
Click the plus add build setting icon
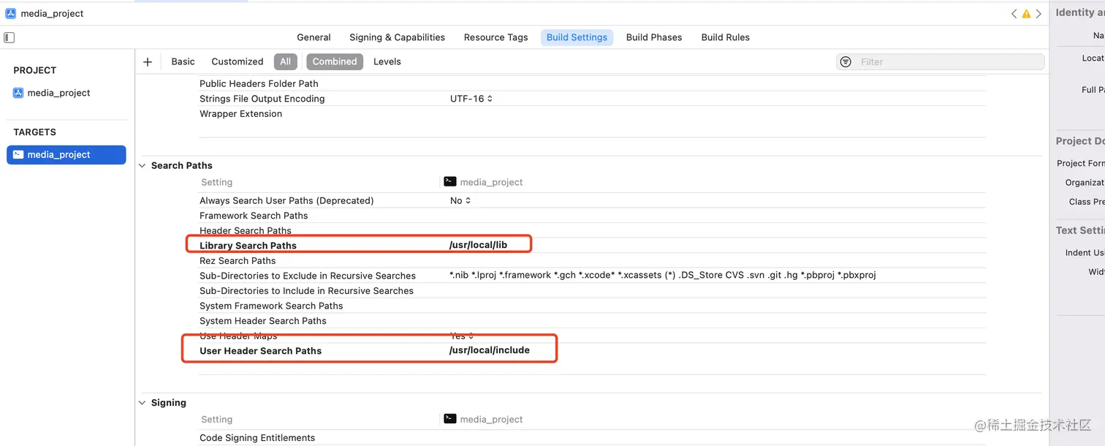coord(148,62)
